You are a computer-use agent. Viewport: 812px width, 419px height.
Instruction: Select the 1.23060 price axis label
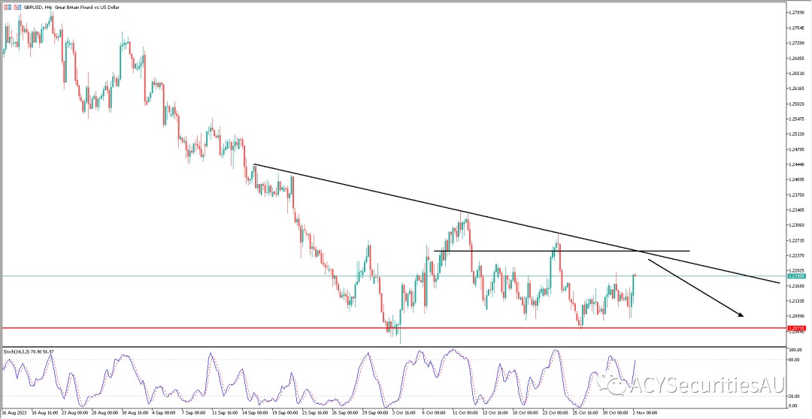coord(796,225)
